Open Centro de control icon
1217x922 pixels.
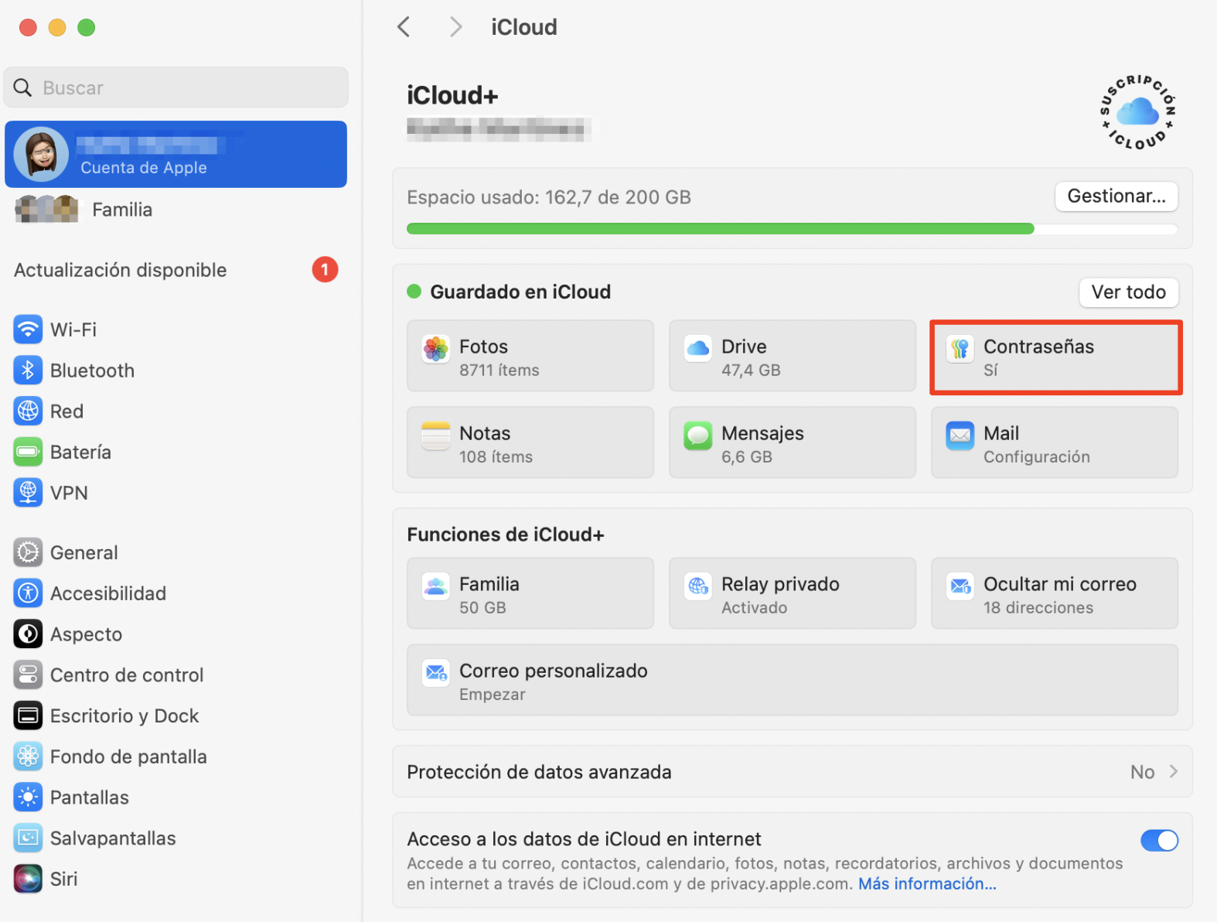click(28, 675)
